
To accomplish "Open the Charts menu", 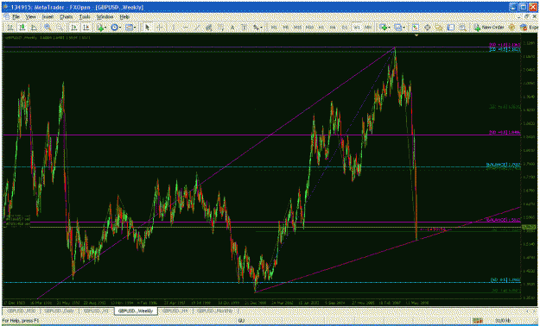I will pyautogui.click(x=67, y=16).
